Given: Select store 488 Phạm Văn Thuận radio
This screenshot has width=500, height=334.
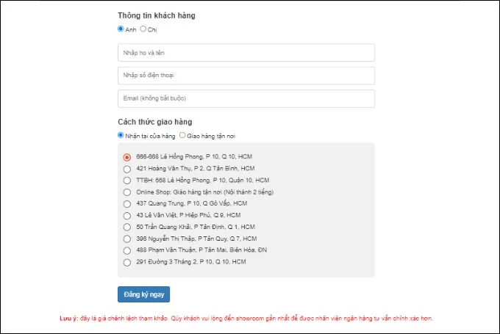Looking at the screenshot, I should tap(127, 250).
